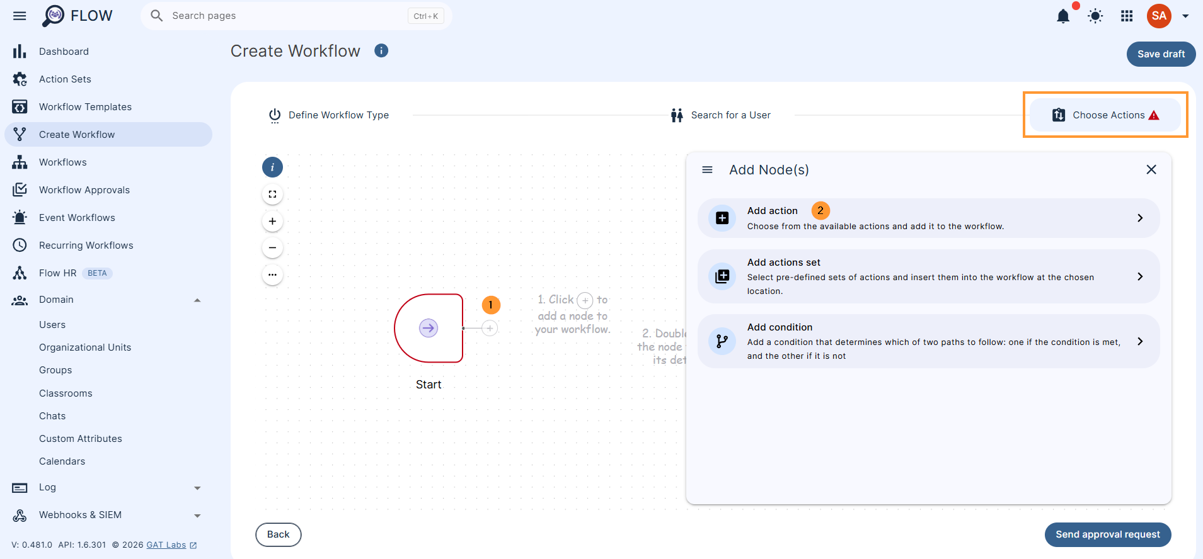Viewport: 1203px width, 559px height.
Task: Click the Search pages field
Action: (296, 16)
